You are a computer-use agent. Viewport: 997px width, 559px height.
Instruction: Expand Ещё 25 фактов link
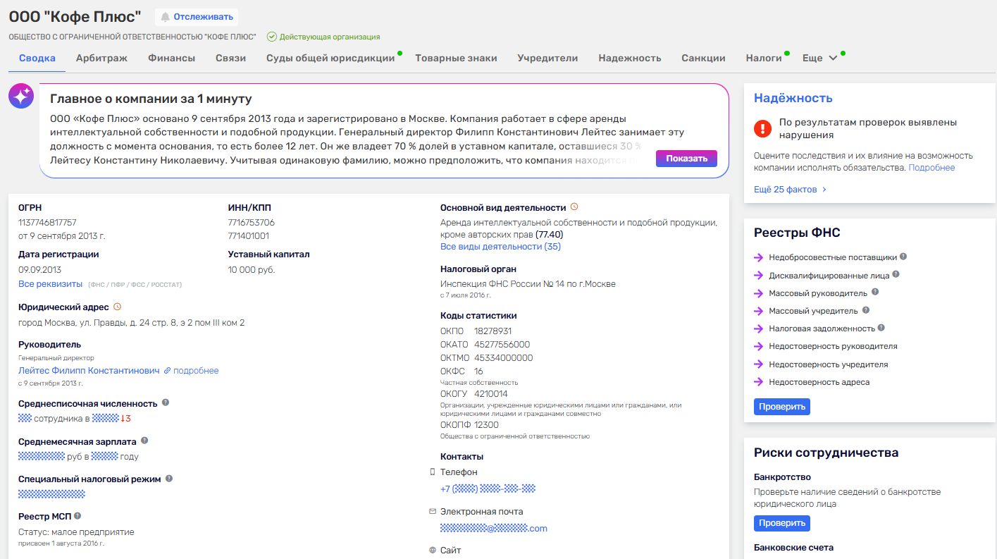790,190
